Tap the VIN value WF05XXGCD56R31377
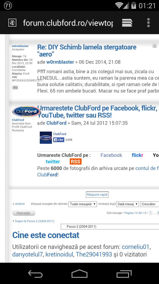 (27, 80)
